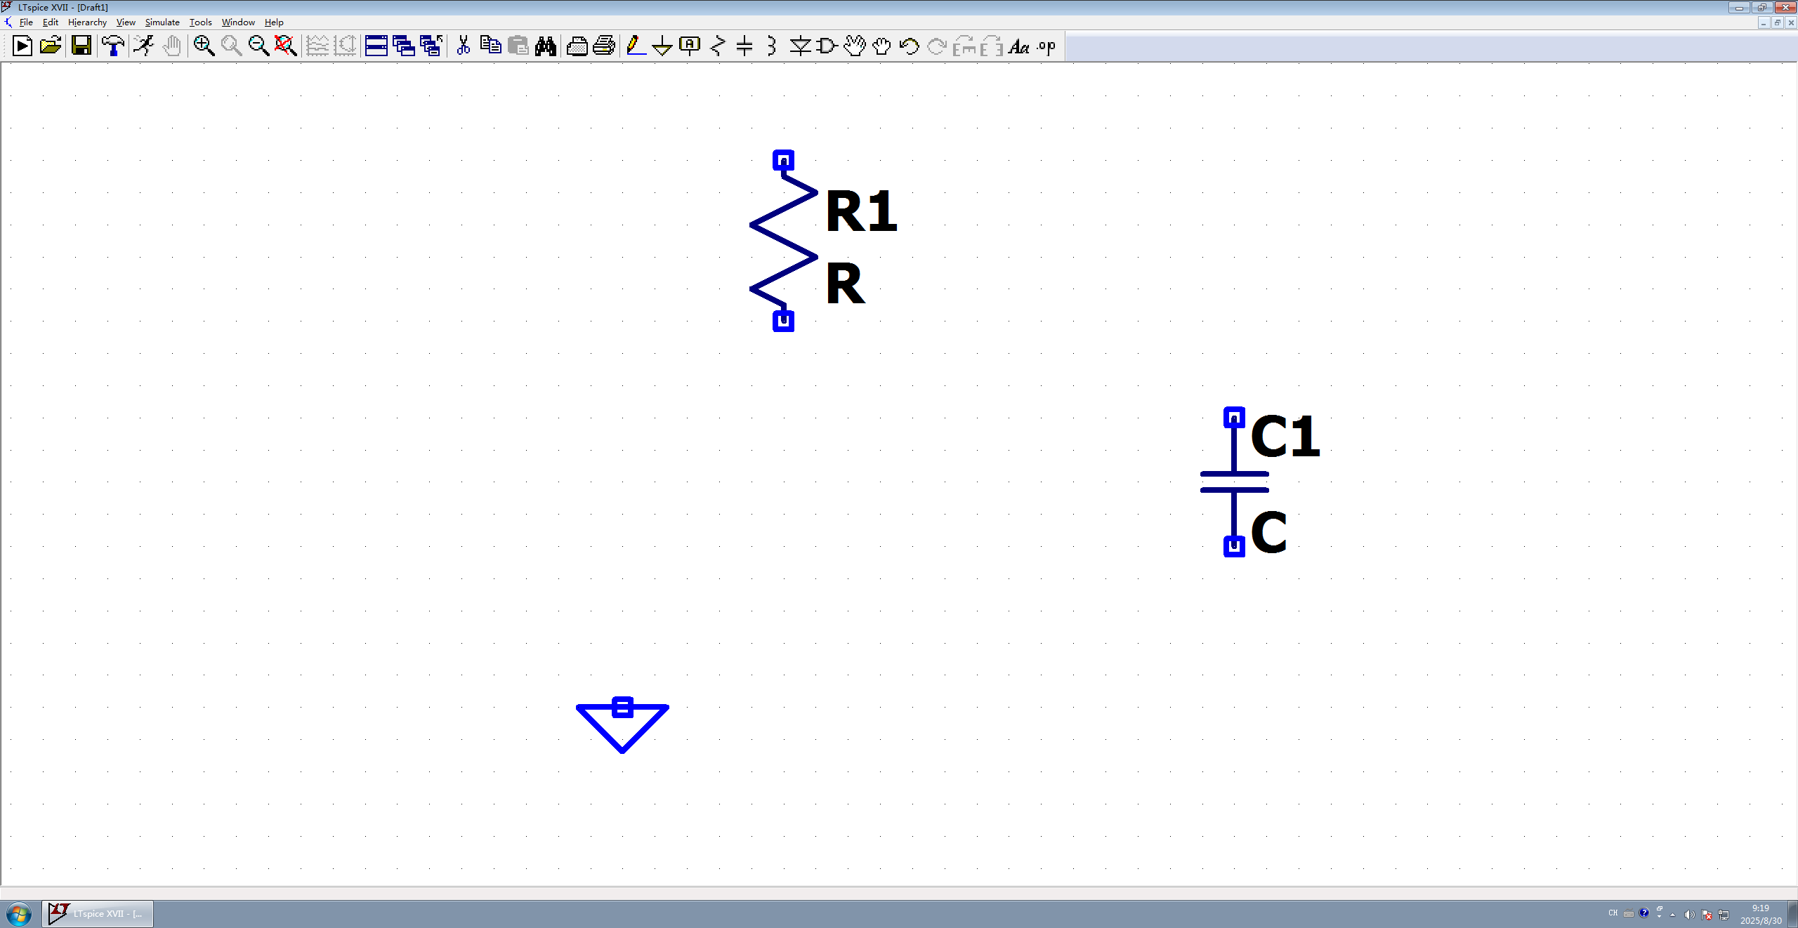1798x928 pixels.
Task: Select the Label Net tool
Action: tap(690, 46)
